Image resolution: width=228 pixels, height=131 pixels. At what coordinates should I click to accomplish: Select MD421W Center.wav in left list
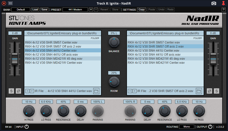(x=63, y=63)
